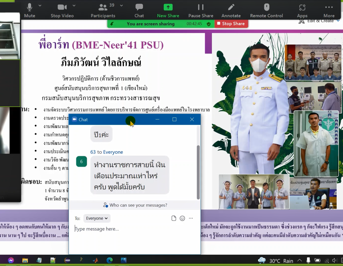The width and height of the screenshot is (343, 266).
Task: Expand audio options arrow beside Mute
Action: (40, 6)
